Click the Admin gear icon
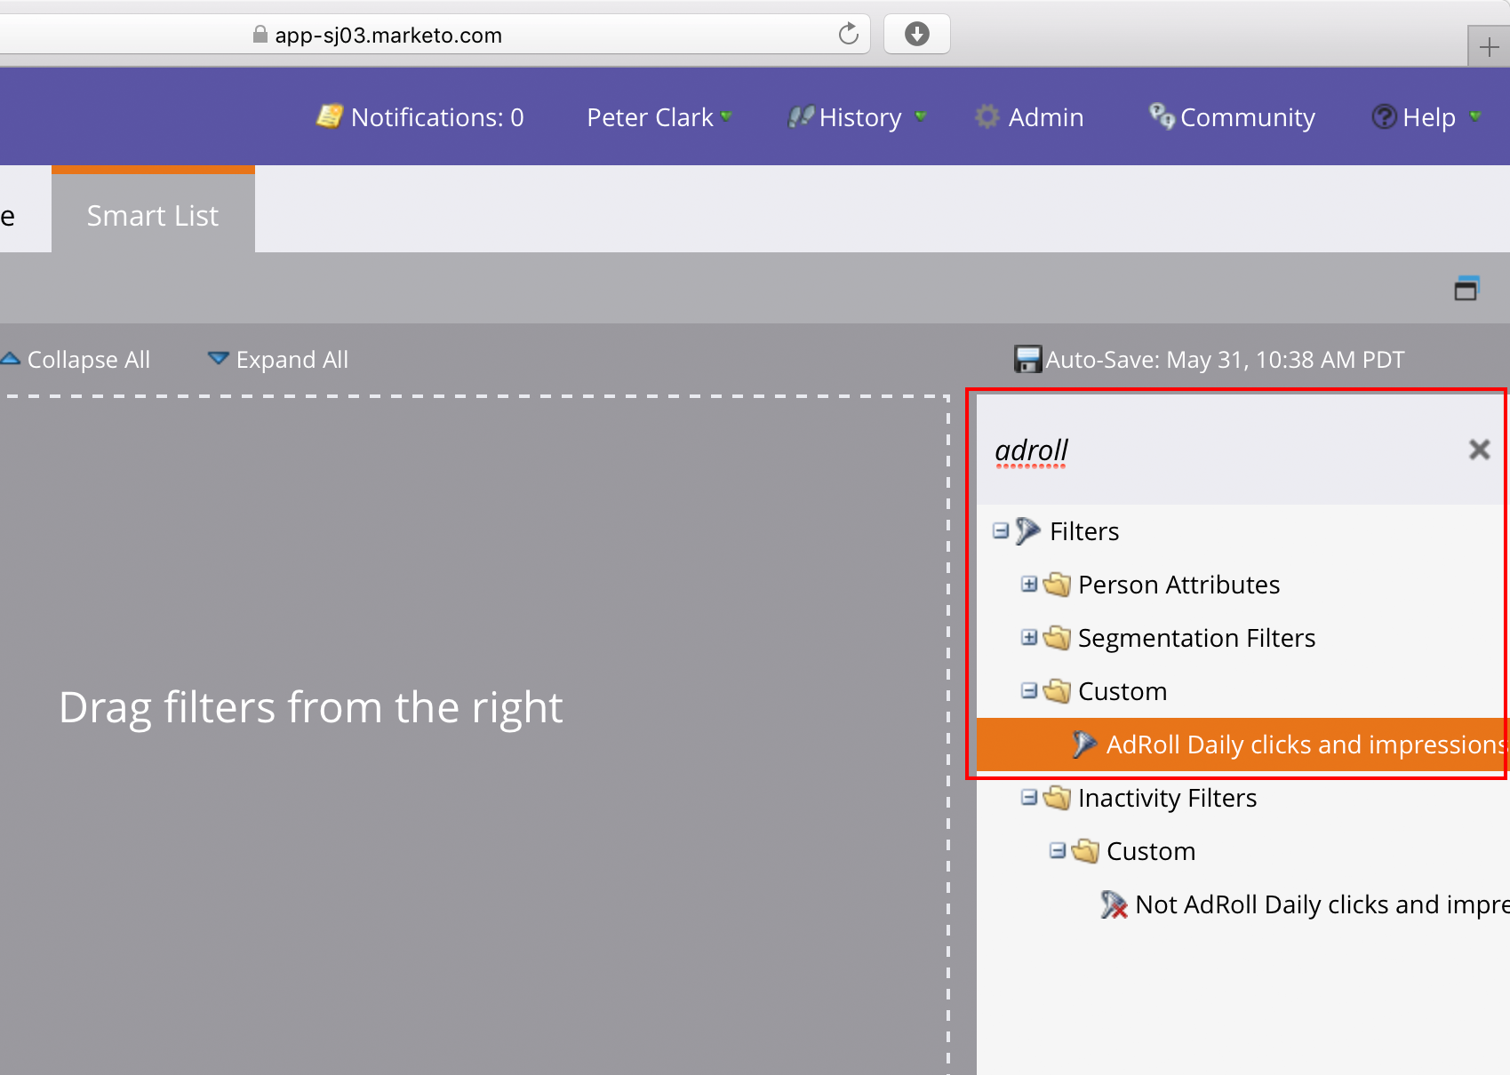1510x1075 pixels. [987, 116]
